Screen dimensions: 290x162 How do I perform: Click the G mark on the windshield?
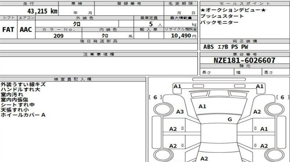[x=230, y=120]
